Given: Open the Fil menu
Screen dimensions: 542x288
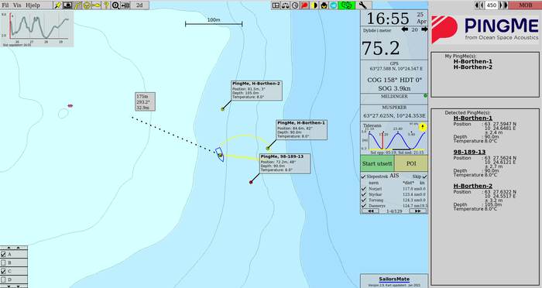Looking at the screenshot, I should click(5, 5).
